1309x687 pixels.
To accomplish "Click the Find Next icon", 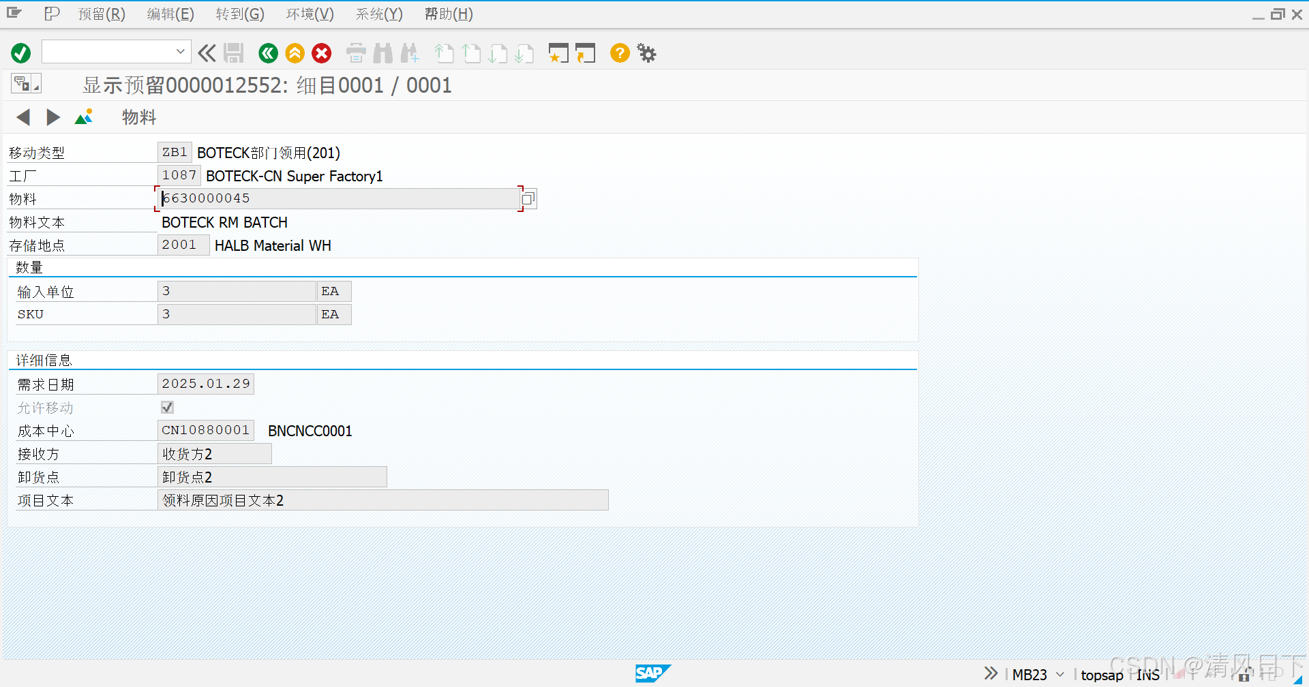I will coord(410,53).
